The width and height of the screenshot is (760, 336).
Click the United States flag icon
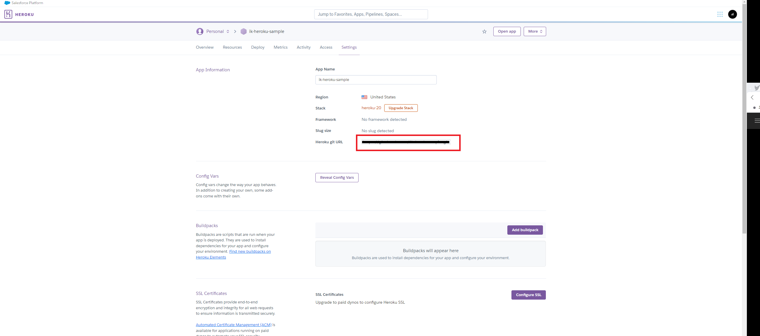[364, 97]
